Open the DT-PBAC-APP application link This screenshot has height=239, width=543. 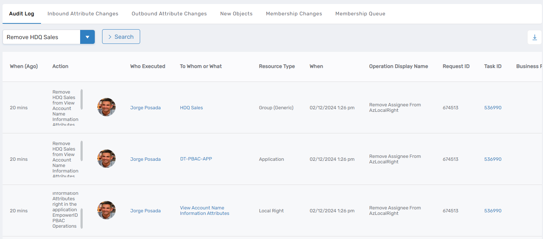(196, 159)
